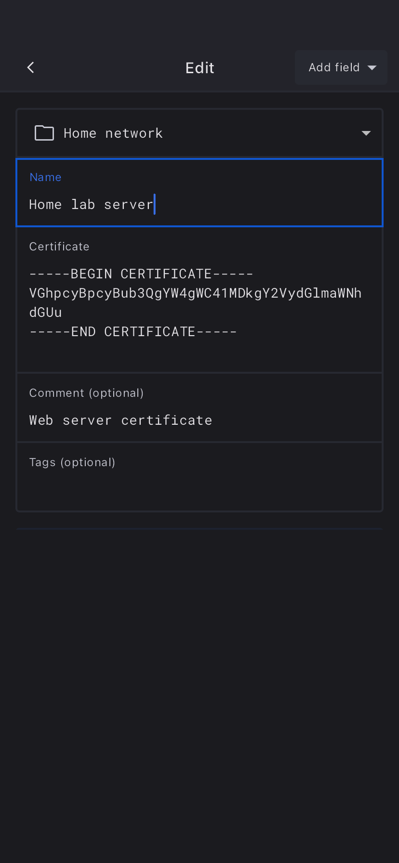
Task: Click the Name field label
Action: coord(45,177)
